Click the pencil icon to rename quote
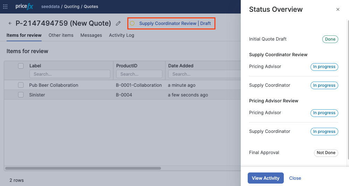 [x=118, y=24]
